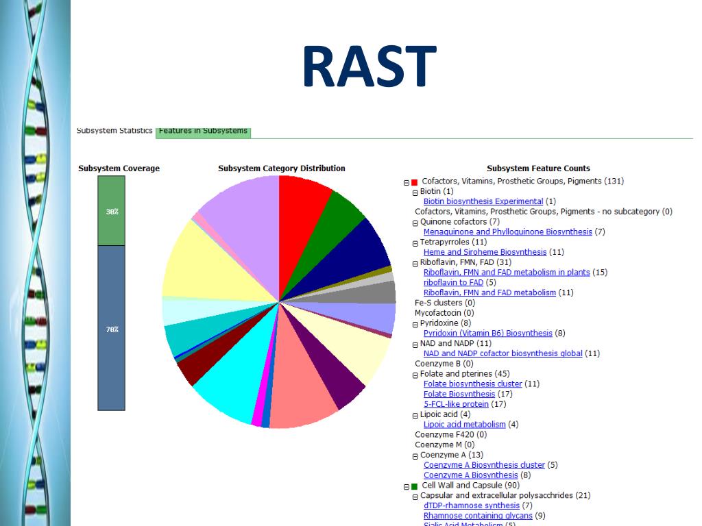The width and height of the screenshot is (702, 526).
Task: Open the 5-FCL-like protein link
Action: point(456,404)
